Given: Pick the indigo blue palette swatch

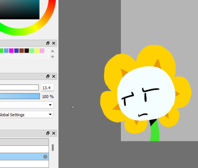Looking at the screenshot, I should pos(16,51).
